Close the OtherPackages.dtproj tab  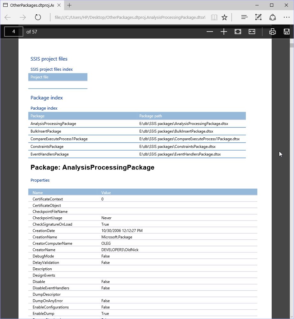point(59,5)
